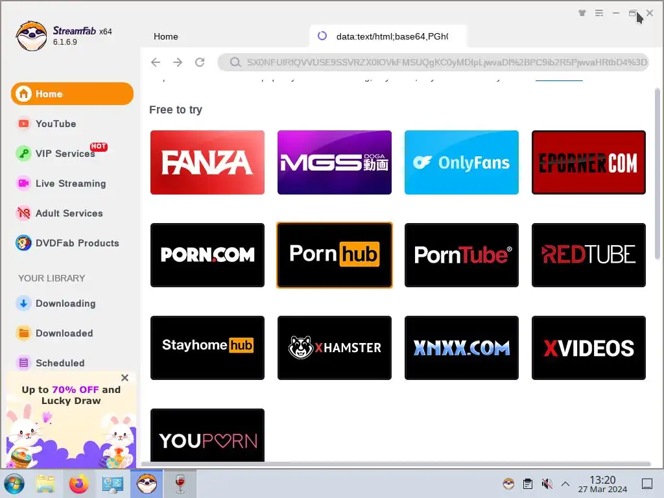Launch Firefox from the taskbar

[78, 484]
